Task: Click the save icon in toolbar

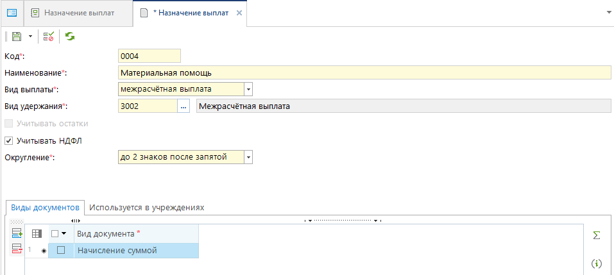Action: tap(17, 37)
